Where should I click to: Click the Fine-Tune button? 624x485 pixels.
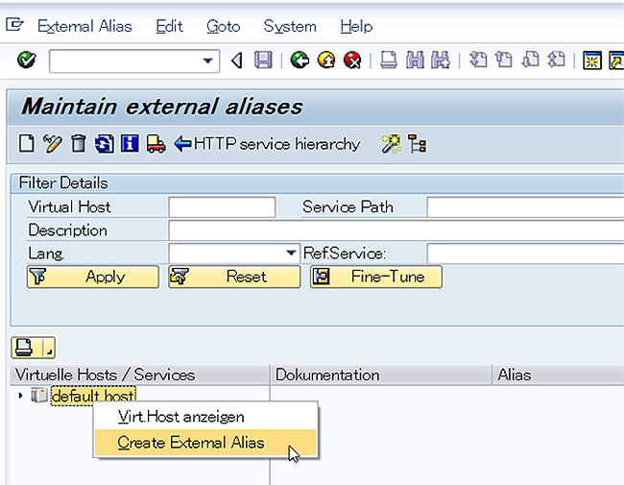click(x=376, y=277)
